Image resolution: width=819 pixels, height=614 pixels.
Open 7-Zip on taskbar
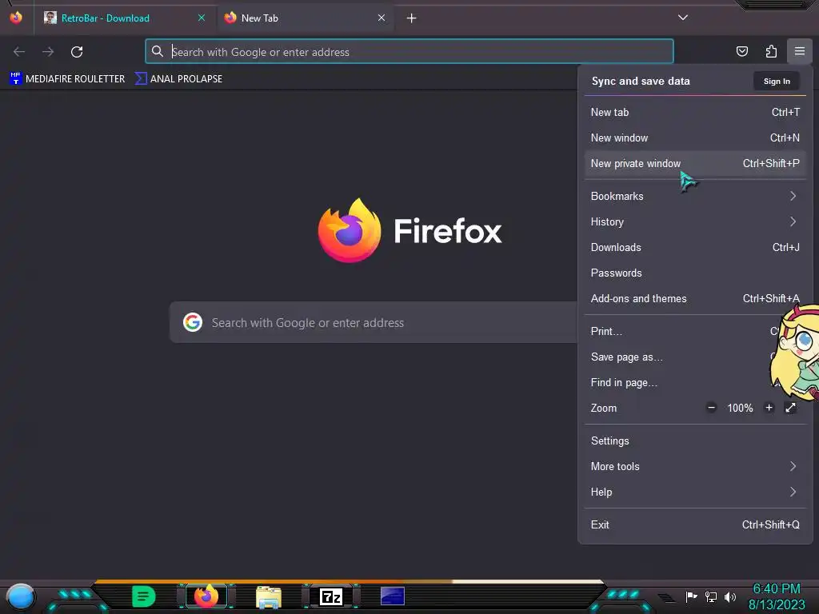click(331, 596)
